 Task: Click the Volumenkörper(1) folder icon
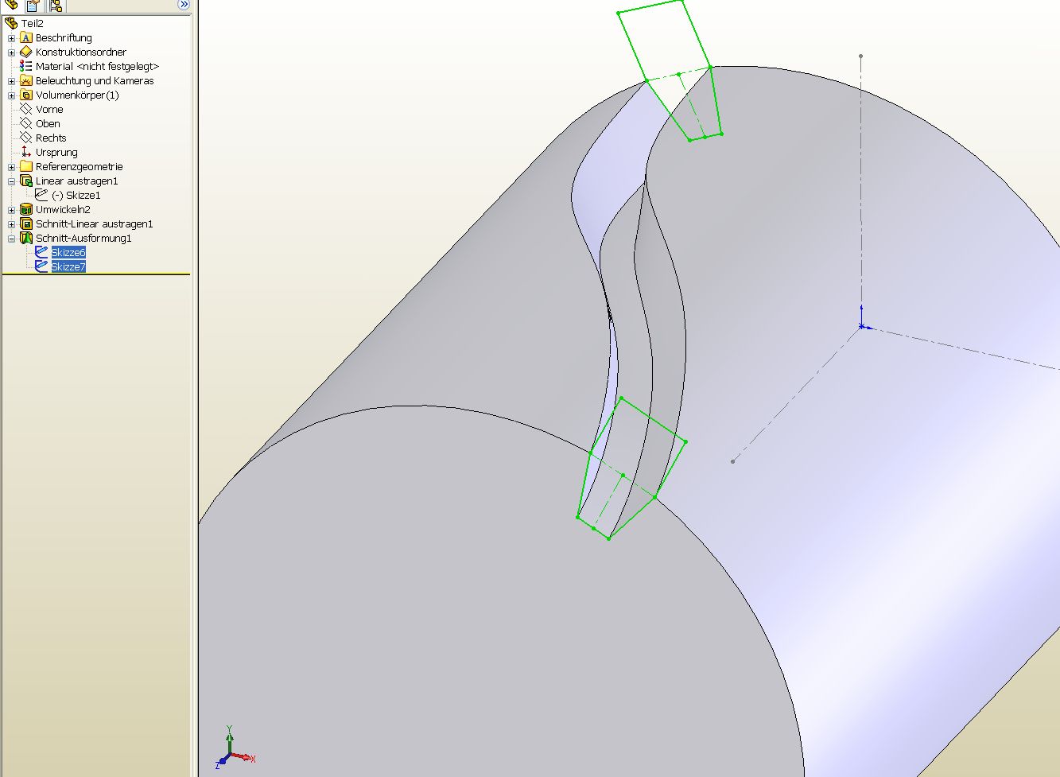point(26,95)
